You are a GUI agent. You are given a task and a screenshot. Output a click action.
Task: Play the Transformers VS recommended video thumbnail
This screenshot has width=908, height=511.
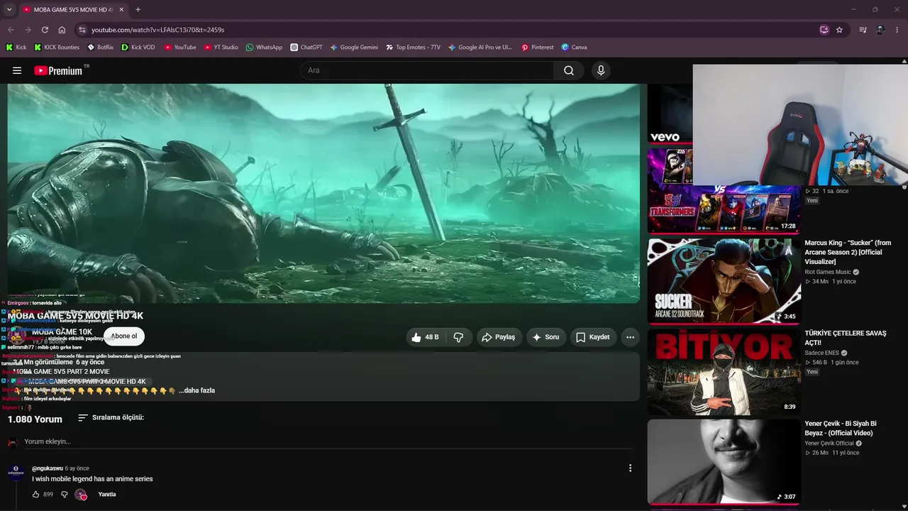click(x=723, y=190)
